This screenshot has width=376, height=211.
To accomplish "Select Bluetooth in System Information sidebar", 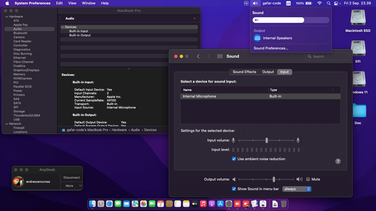I will pos(20,33).
